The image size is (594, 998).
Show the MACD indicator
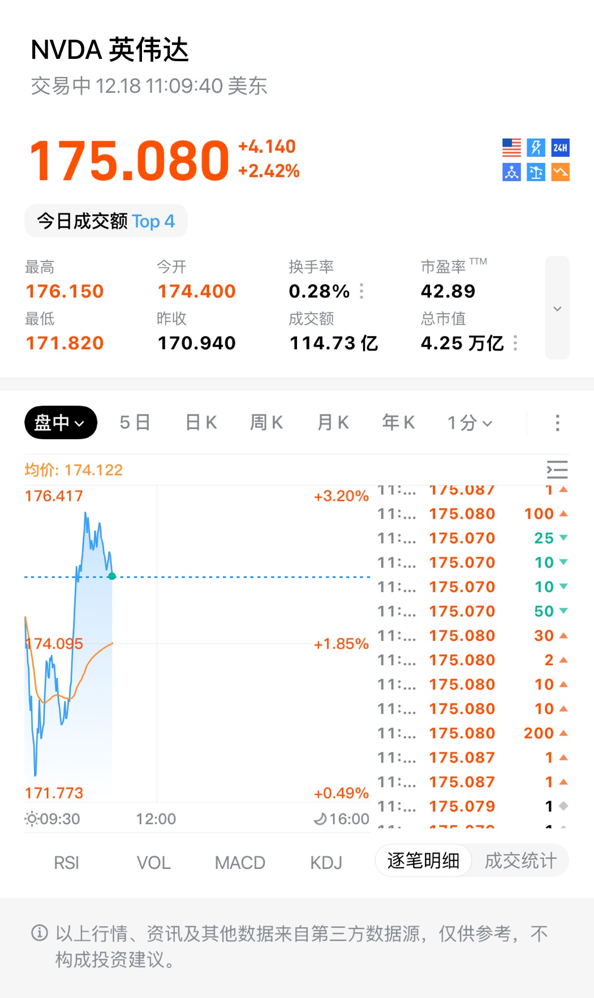[x=240, y=863]
